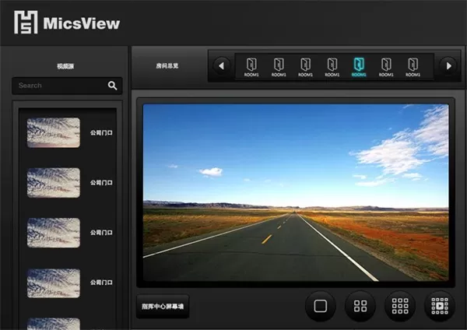467x330 pixels.
Task: Click the main road video preview
Action: [x=296, y=193]
